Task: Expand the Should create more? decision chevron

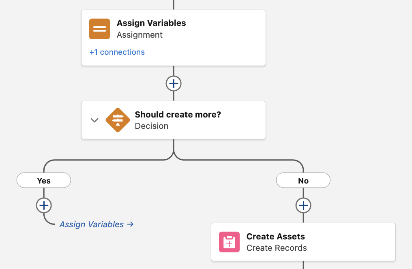Action: click(x=94, y=120)
